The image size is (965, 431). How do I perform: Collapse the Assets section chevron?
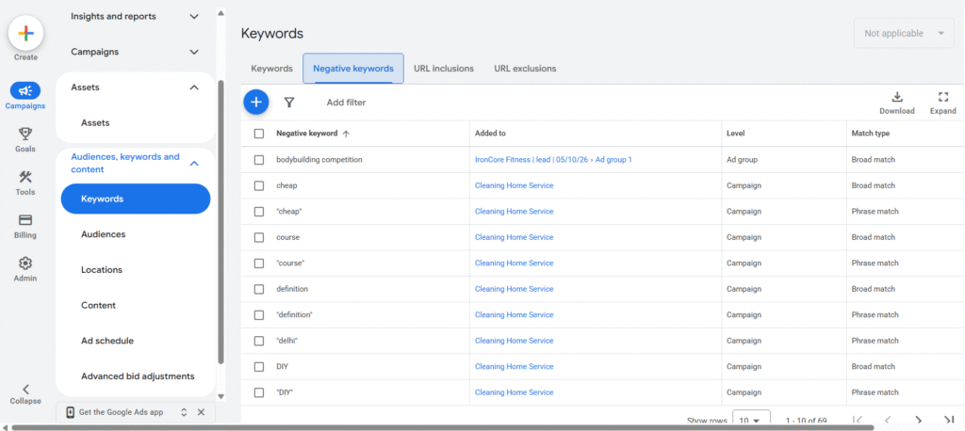click(194, 88)
